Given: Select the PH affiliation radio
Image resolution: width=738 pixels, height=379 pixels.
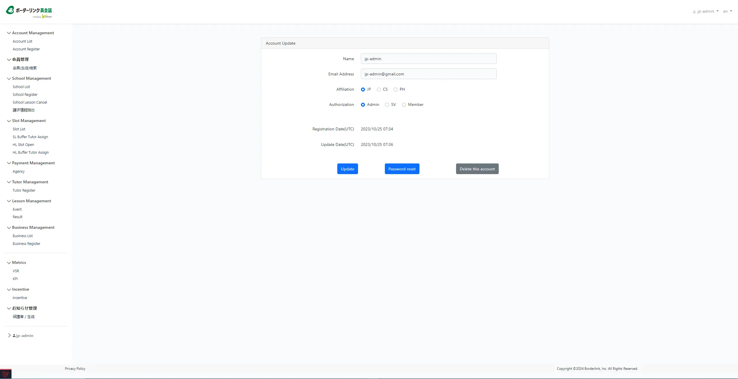Looking at the screenshot, I should point(396,89).
